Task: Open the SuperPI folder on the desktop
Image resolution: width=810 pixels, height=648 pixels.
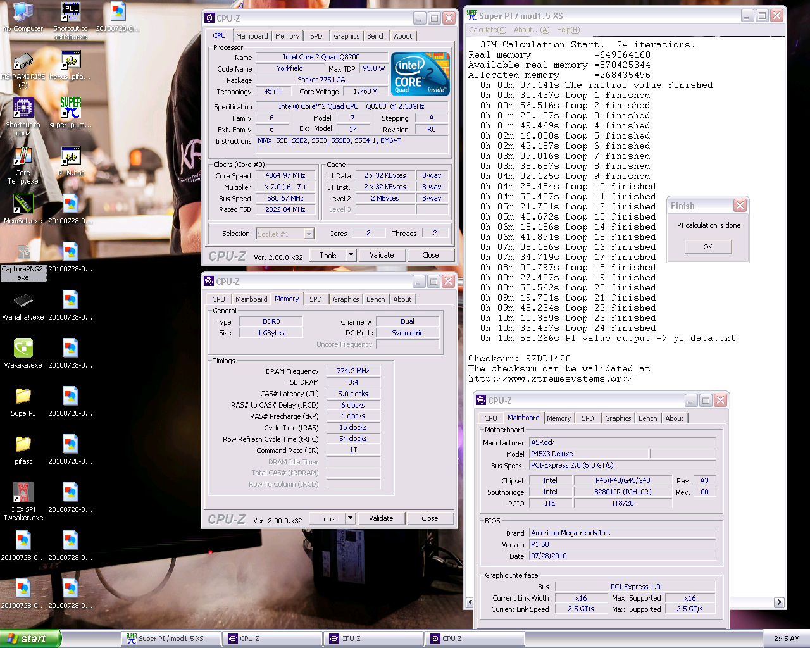Action: [x=23, y=402]
